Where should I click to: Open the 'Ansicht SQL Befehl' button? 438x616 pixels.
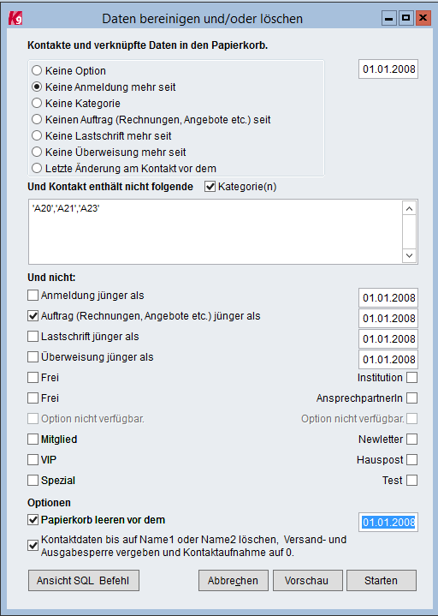84,581
